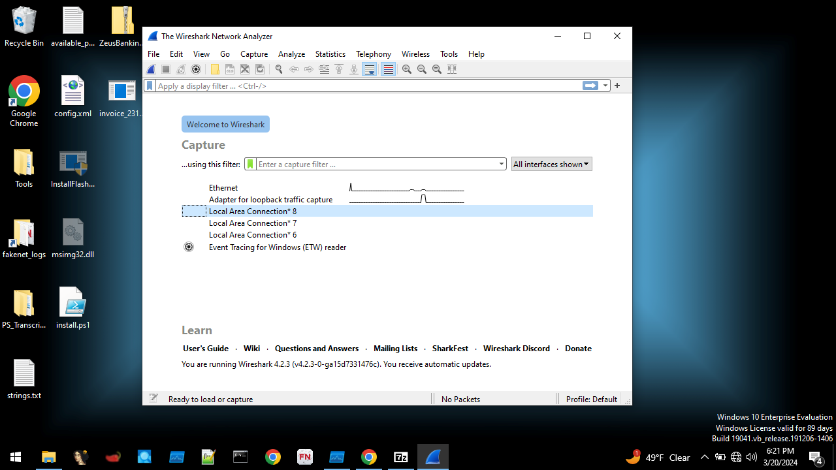This screenshot has height=470, width=836.
Task: Click the Resize columns toolbar icon
Action: pos(451,69)
